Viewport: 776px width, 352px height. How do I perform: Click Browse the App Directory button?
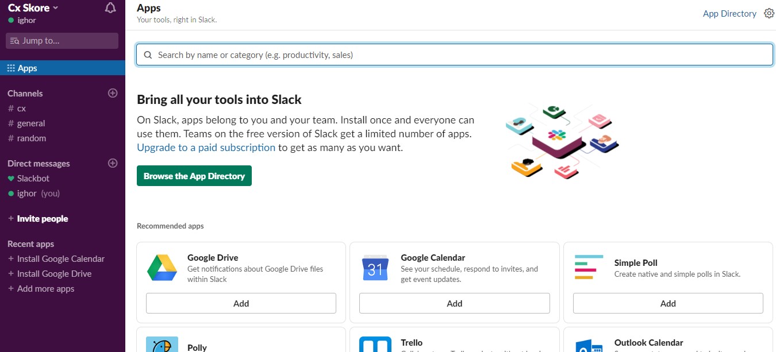click(194, 176)
